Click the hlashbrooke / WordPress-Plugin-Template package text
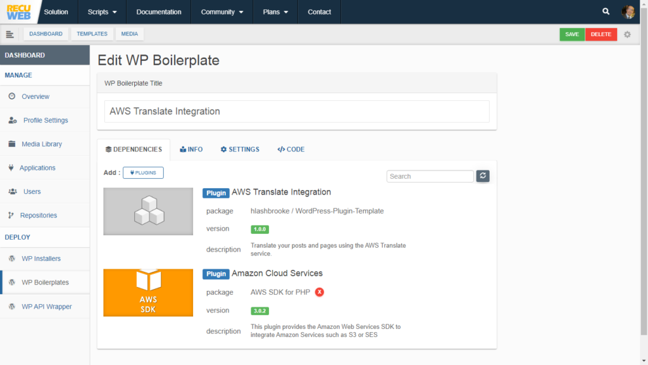Screen dimensions: 648x365 (x=317, y=211)
